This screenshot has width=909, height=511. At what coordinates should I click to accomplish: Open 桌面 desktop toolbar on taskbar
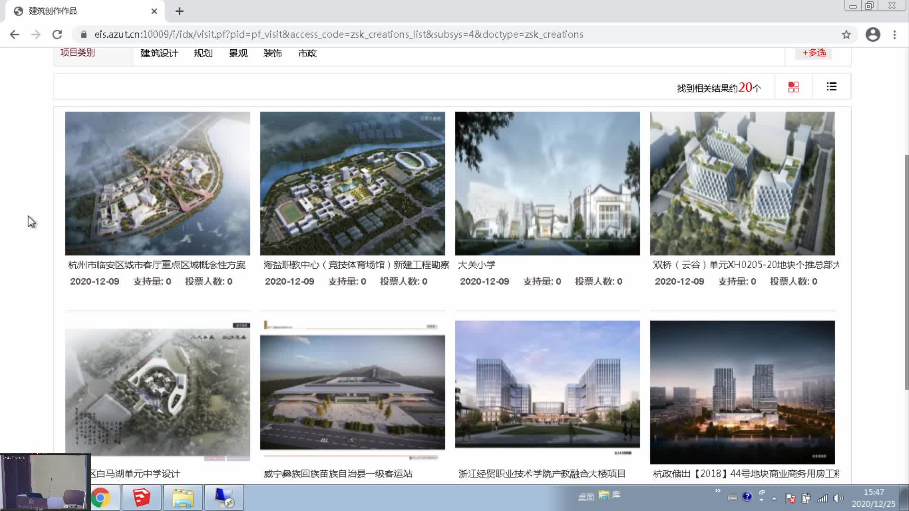(x=586, y=497)
